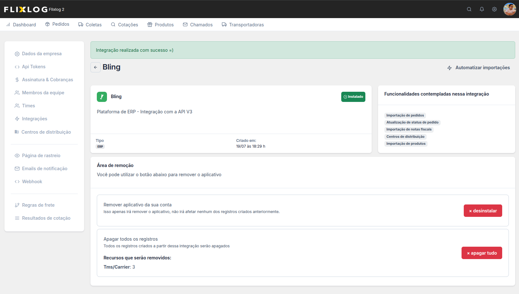519x294 pixels.
Task: Go to Transportadoras tab
Action: coord(243,25)
